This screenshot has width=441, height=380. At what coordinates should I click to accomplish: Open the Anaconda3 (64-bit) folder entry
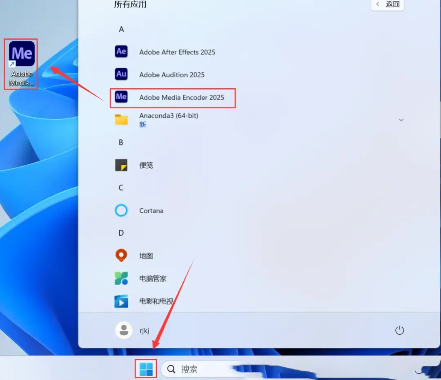(x=168, y=120)
